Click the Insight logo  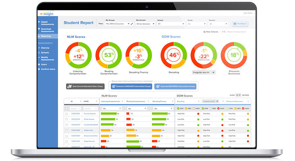point(47,14)
